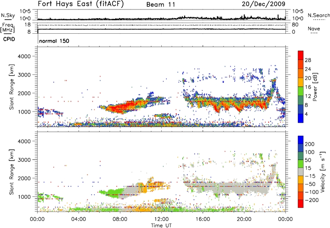
Task: Click the 4 label on Power colorbar
Action: [x=306, y=114]
